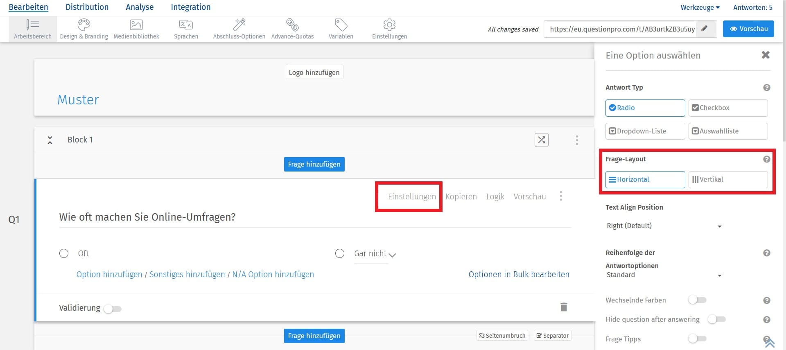
Task: Open Reihenfolge der Antwortoptionen Standard dropdown
Action: [664, 275]
